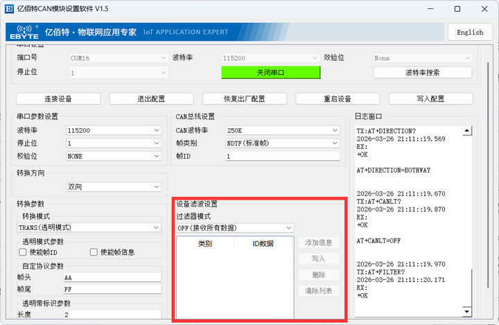Switch language with English button
This screenshot has width=499, height=325.
(470, 32)
